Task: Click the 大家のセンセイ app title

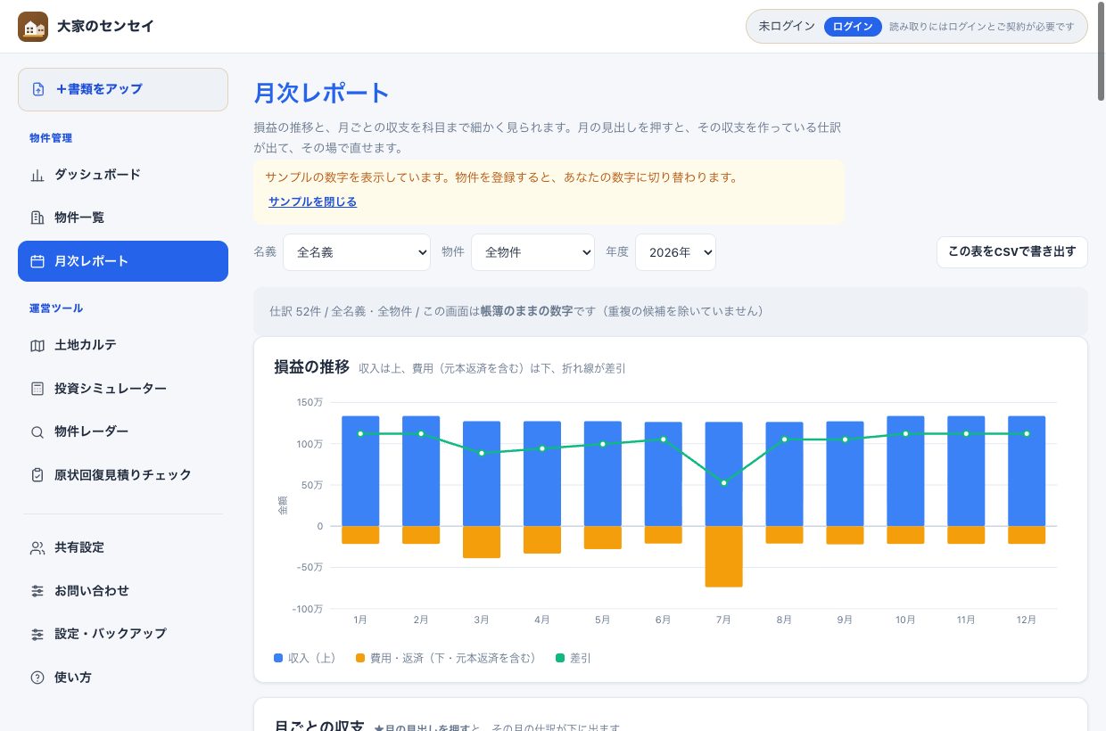Action: click(105, 27)
